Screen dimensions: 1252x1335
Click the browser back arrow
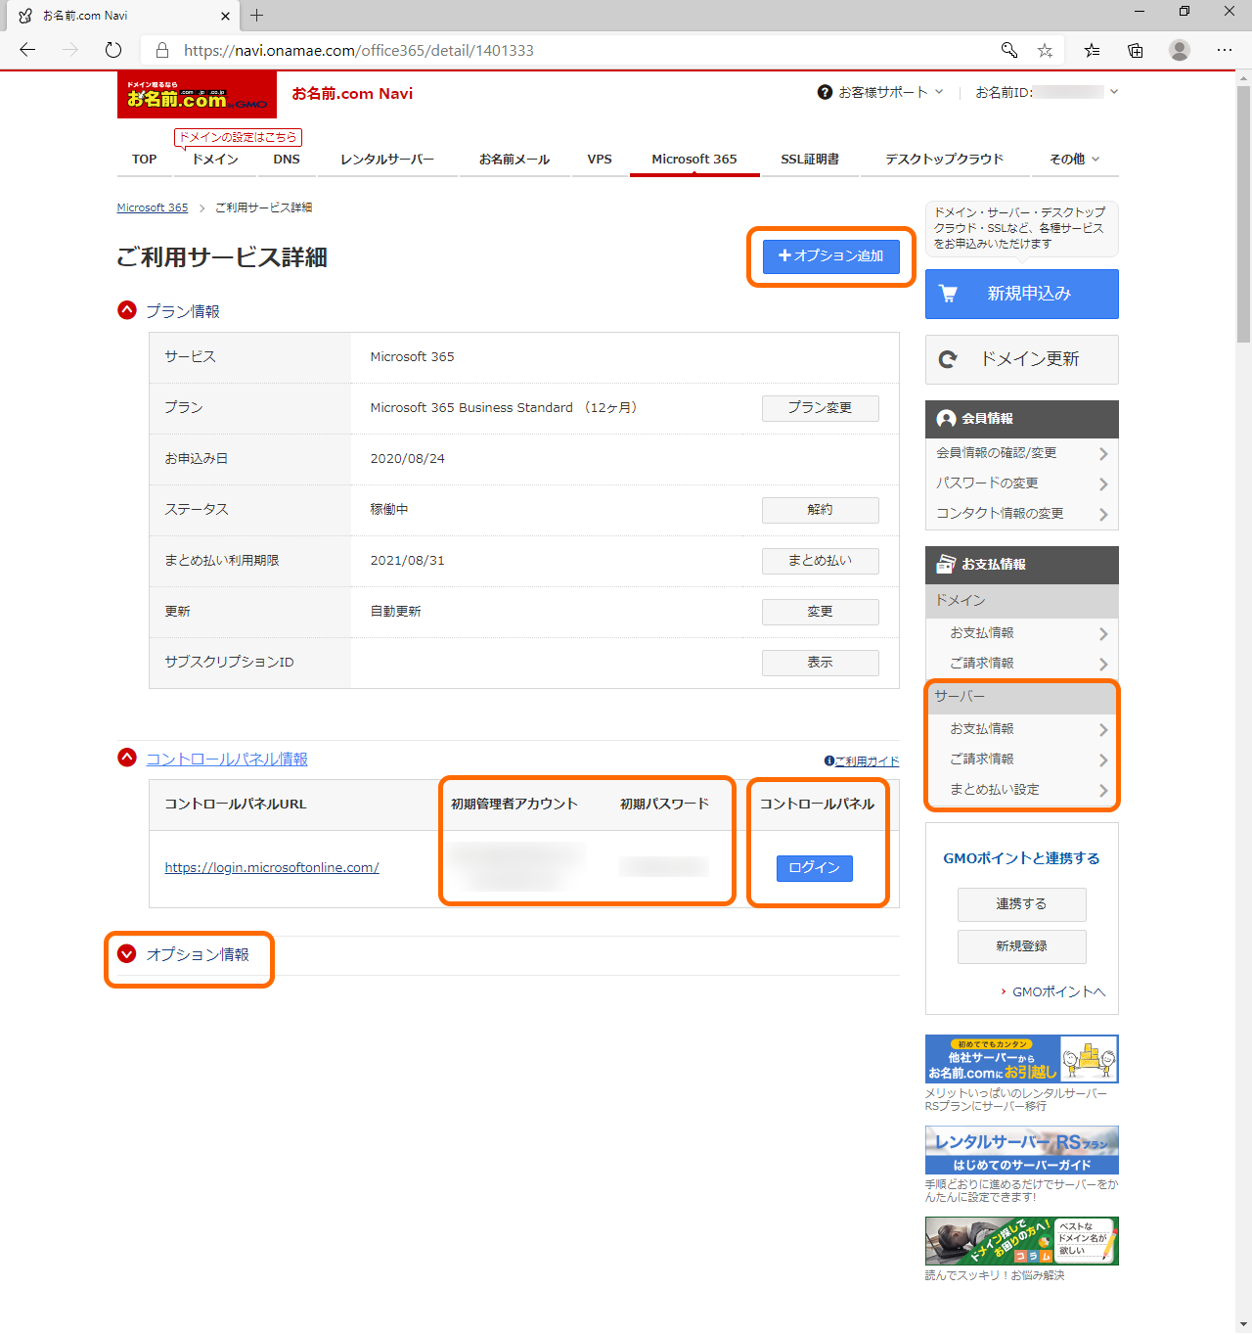(27, 50)
